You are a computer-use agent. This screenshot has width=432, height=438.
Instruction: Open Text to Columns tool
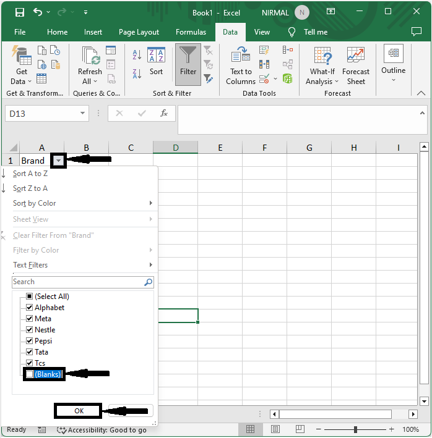click(241, 65)
